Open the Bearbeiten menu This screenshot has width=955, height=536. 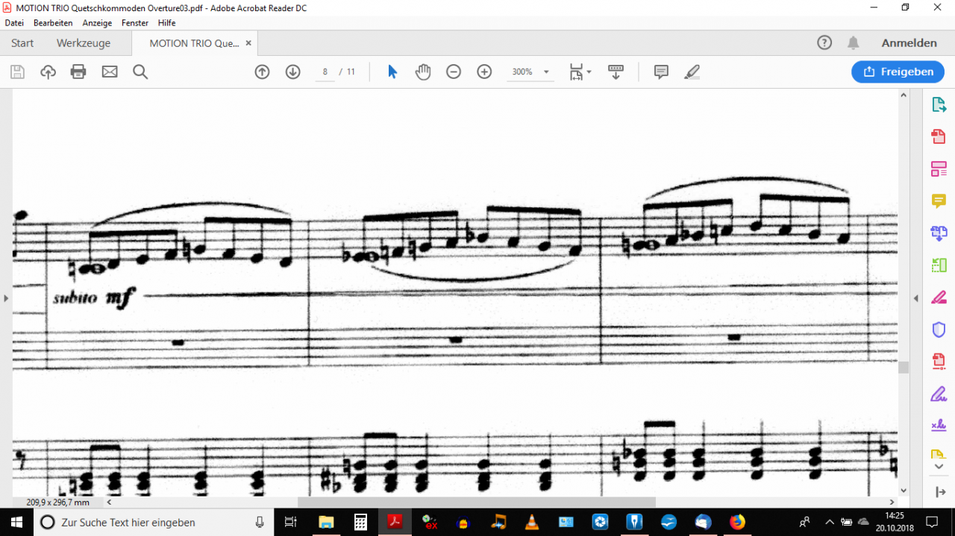pos(53,23)
